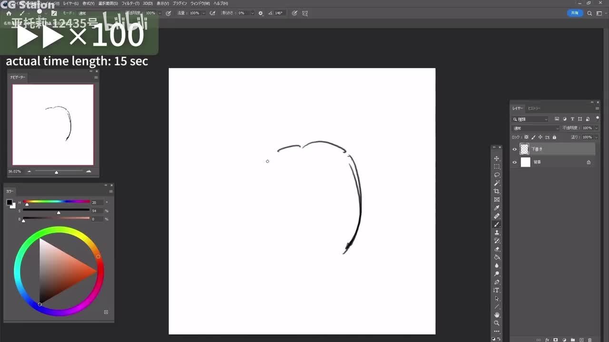Select the Blur tool
The width and height of the screenshot is (609, 342).
coord(497,266)
